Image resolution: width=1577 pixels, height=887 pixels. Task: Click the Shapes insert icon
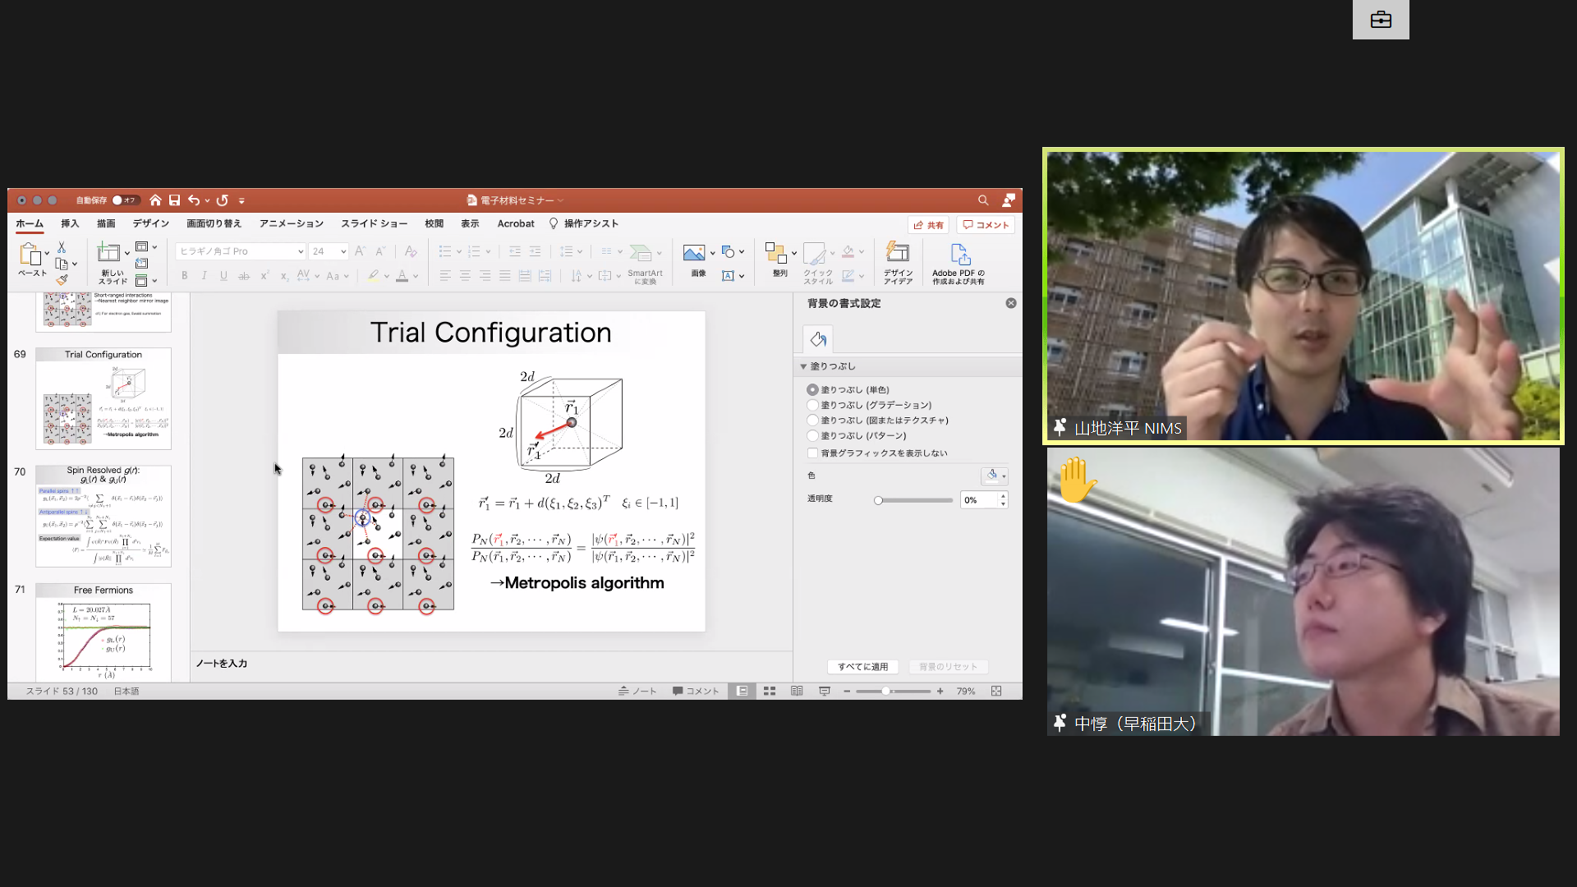pyautogui.click(x=728, y=252)
